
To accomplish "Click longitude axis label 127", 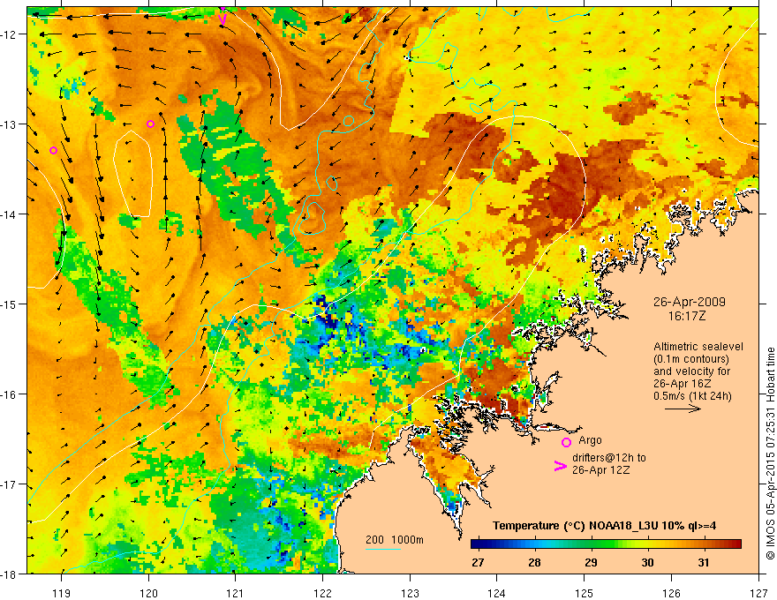I will 758,593.
